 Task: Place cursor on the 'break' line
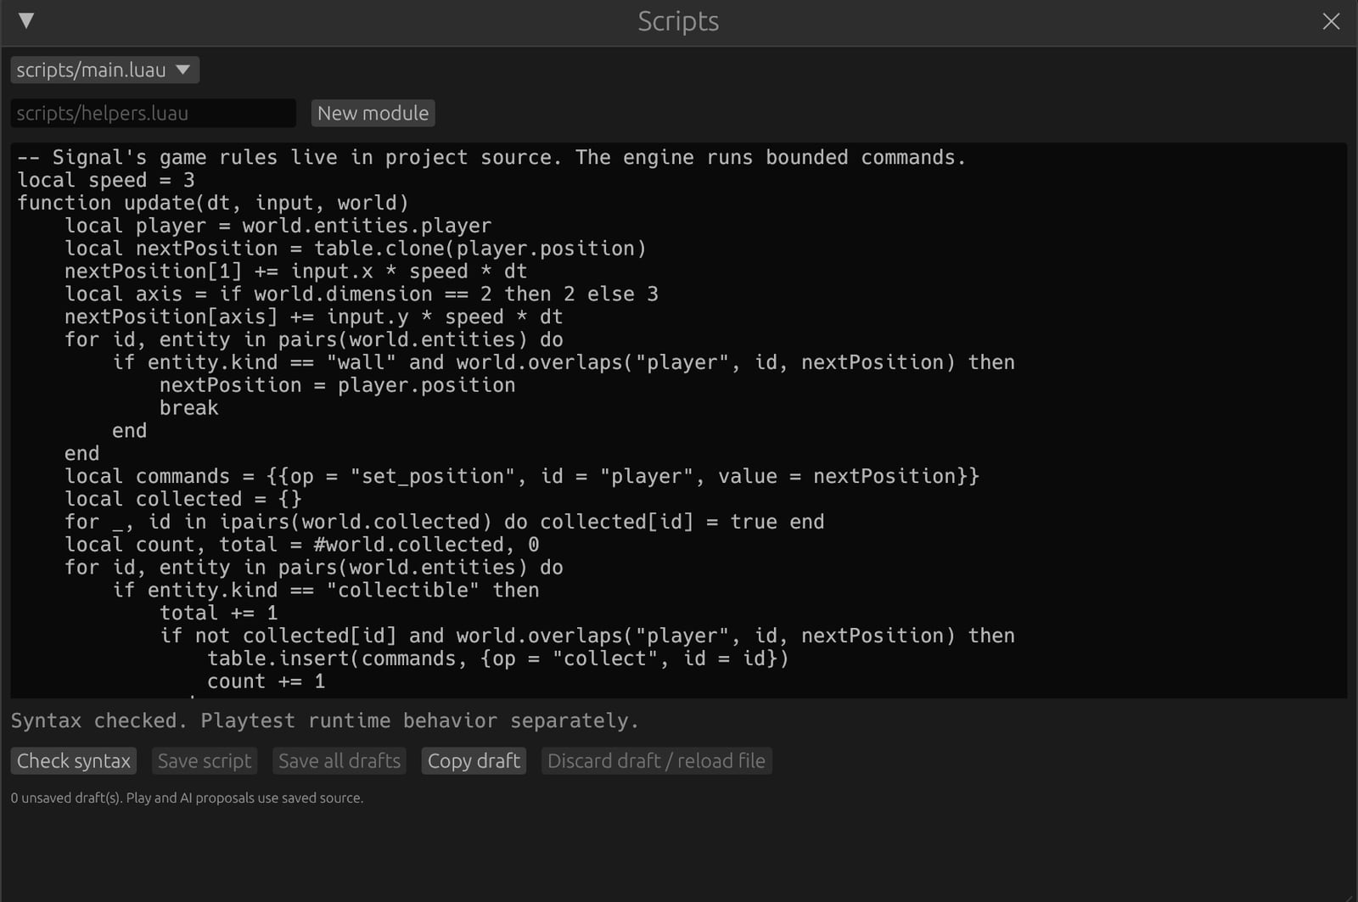point(188,408)
